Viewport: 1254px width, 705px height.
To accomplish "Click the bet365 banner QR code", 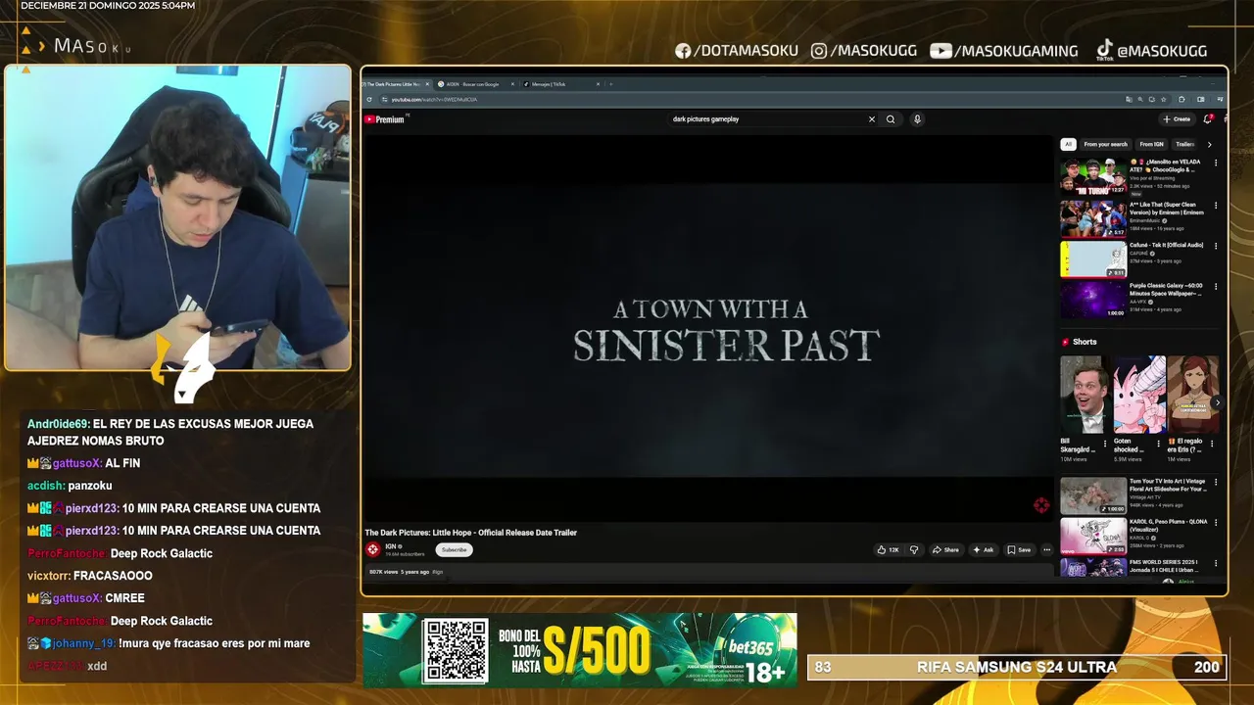I will pos(456,650).
